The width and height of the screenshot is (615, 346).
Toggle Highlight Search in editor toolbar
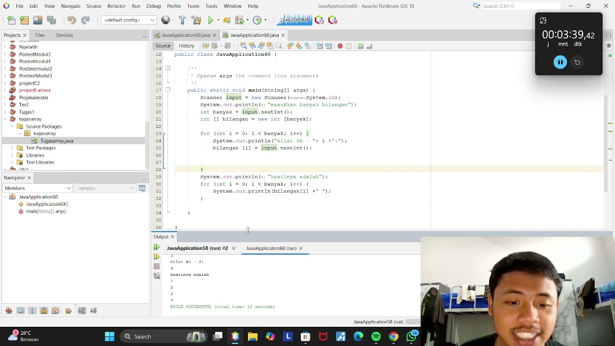click(270, 46)
